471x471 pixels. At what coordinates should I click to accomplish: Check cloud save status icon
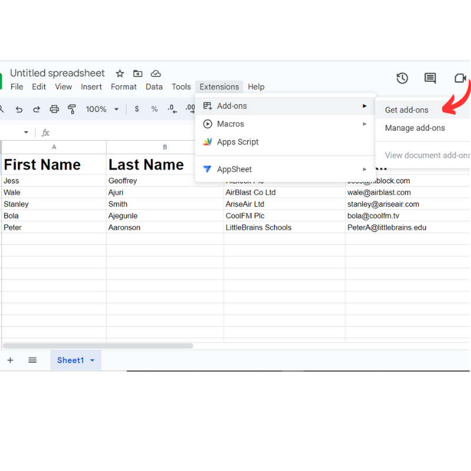(155, 73)
